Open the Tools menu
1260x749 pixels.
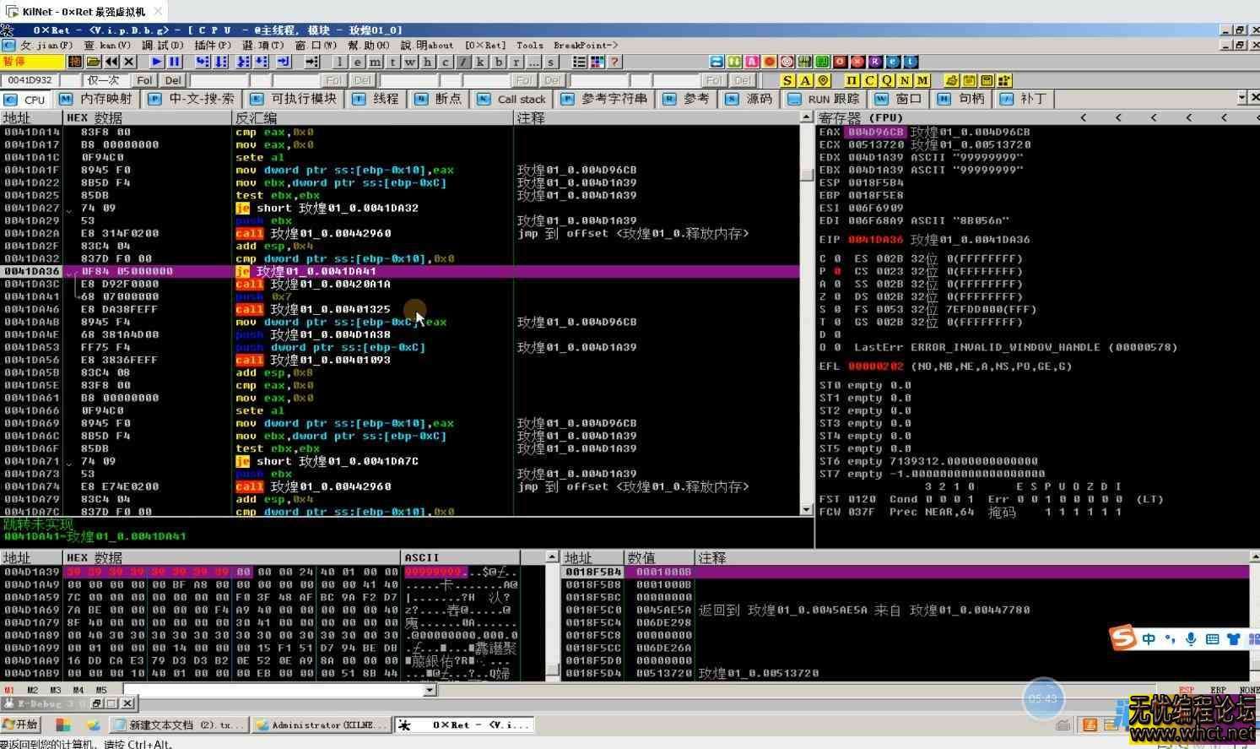point(529,45)
